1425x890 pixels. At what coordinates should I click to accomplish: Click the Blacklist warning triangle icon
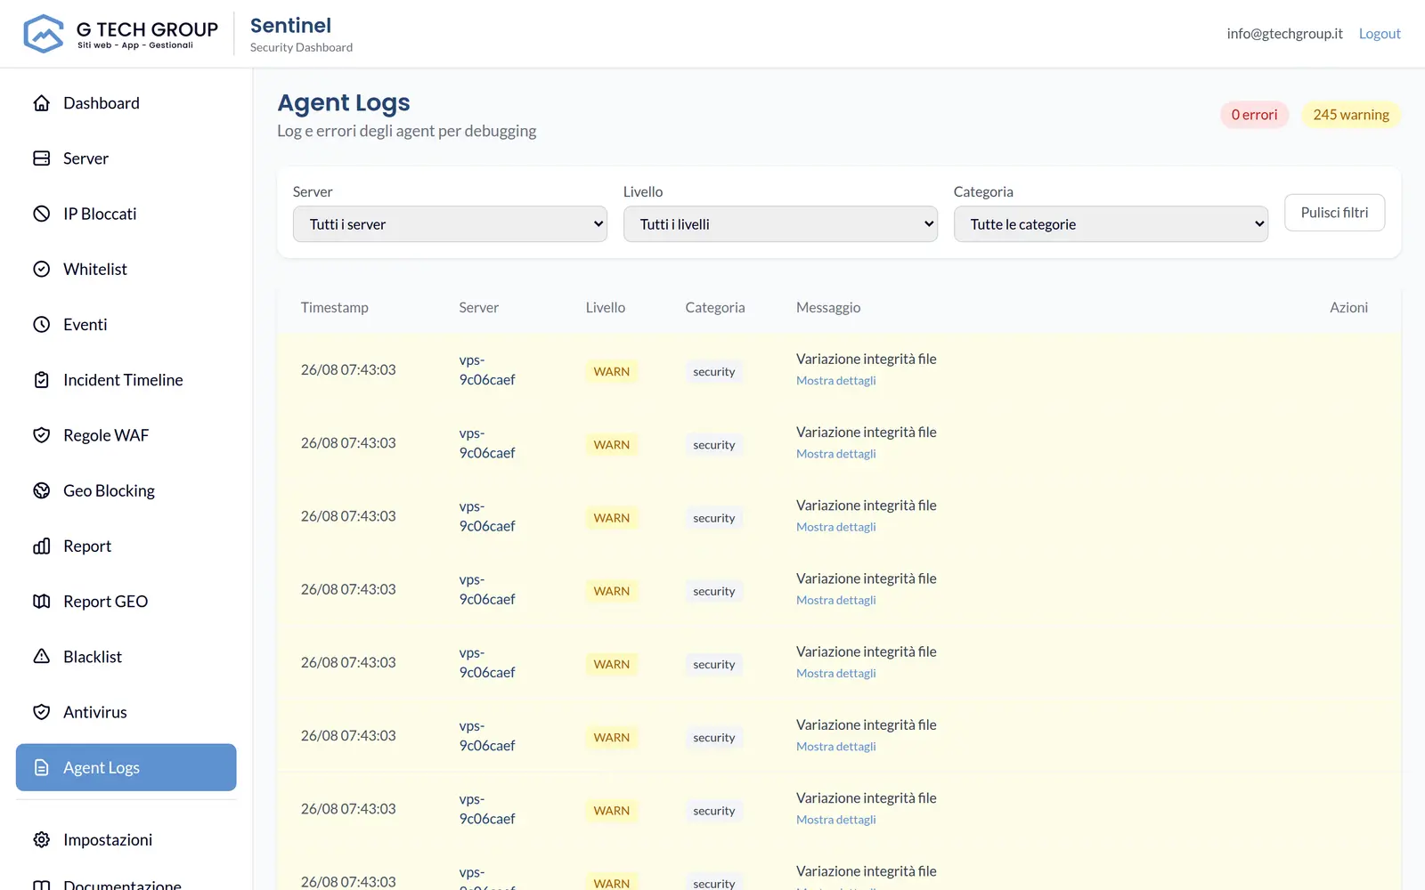[42, 657]
